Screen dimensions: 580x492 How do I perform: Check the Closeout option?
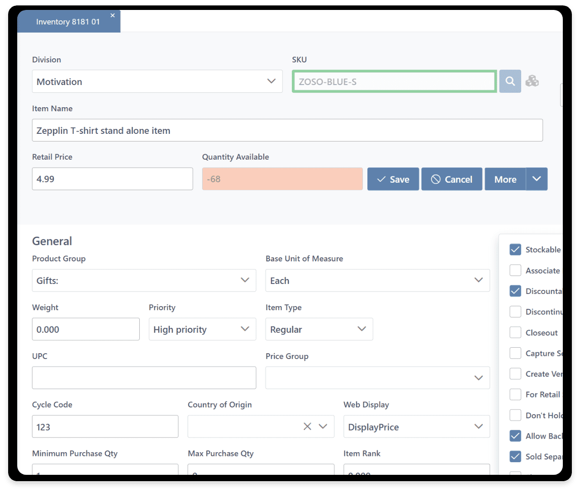(x=515, y=332)
